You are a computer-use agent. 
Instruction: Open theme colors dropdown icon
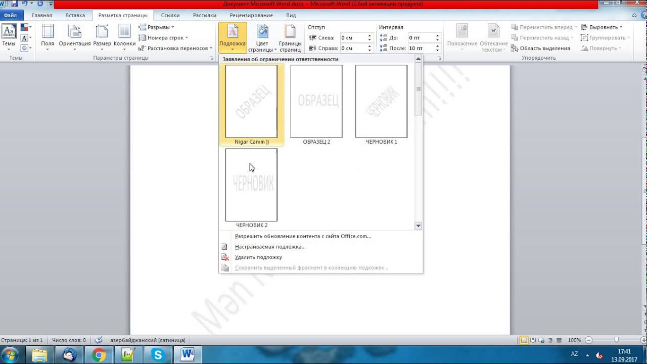coord(25,28)
